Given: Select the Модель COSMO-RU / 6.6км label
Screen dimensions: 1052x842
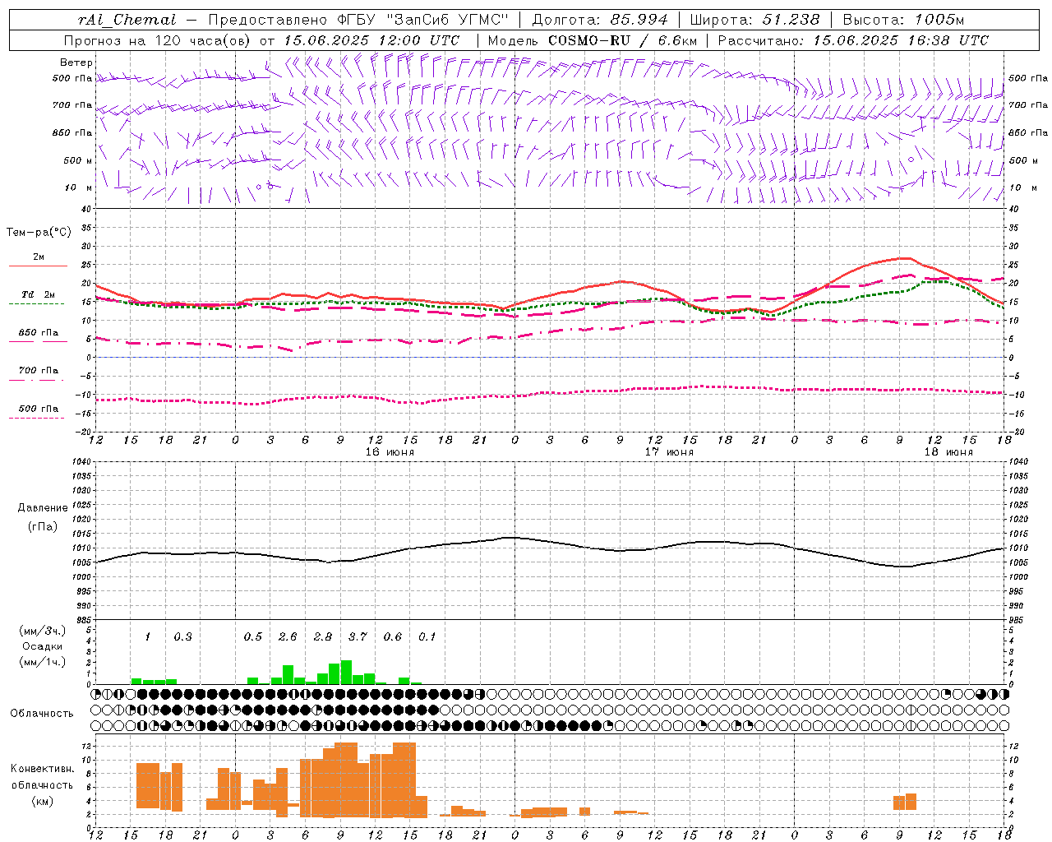Looking at the screenshot, I should [592, 40].
